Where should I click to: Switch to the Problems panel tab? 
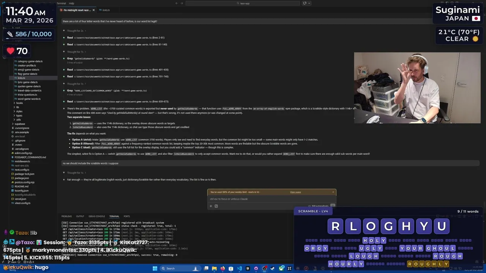coord(66,217)
